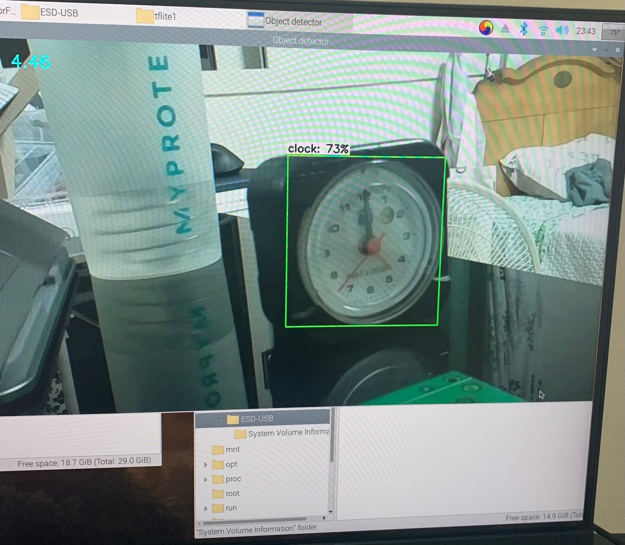Screen dimensions: 625x545
Task: Click the System Volume Information folder icon
Action: (x=240, y=434)
